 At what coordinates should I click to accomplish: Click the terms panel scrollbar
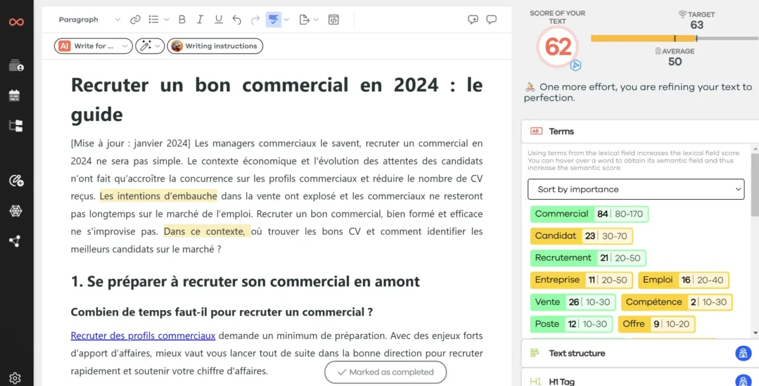point(755,185)
